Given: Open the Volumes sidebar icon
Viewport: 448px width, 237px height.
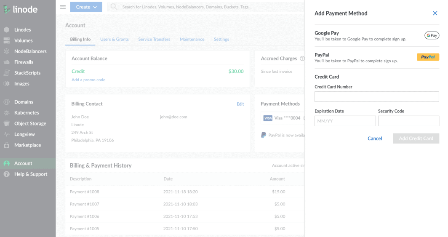Looking at the screenshot, I should [x=6, y=41].
